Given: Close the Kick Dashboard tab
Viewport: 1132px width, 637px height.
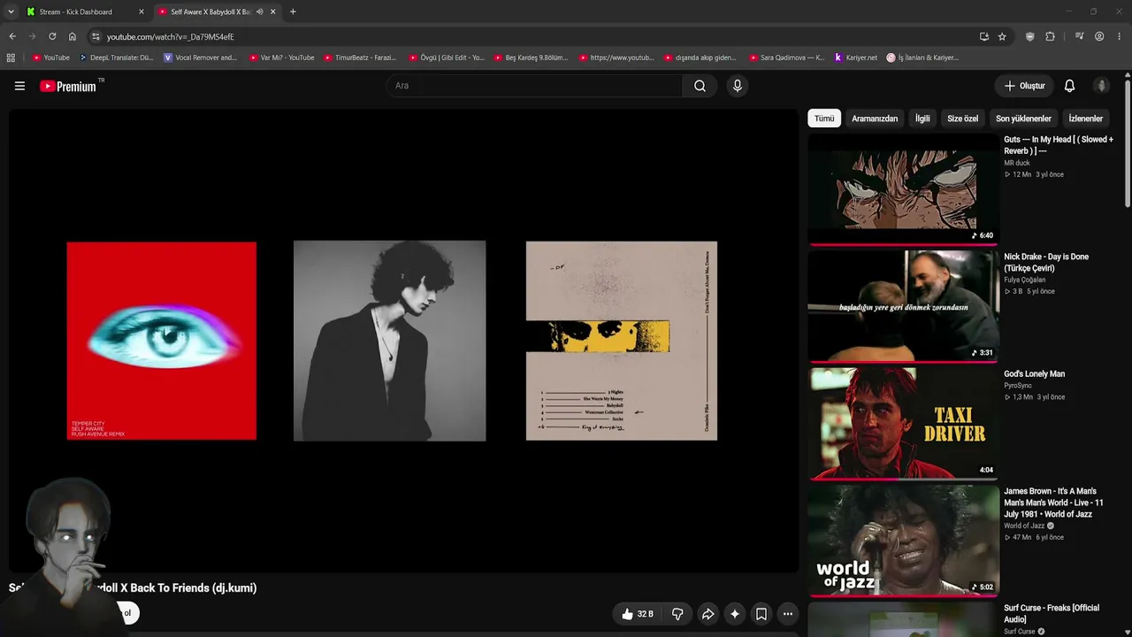Looking at the screenshot, I should click(x=141, y=12).
